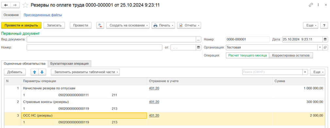The image size is (330, 128).
Task: Select operation Расчет текущего месяца
Action: [x=247, y=56]
